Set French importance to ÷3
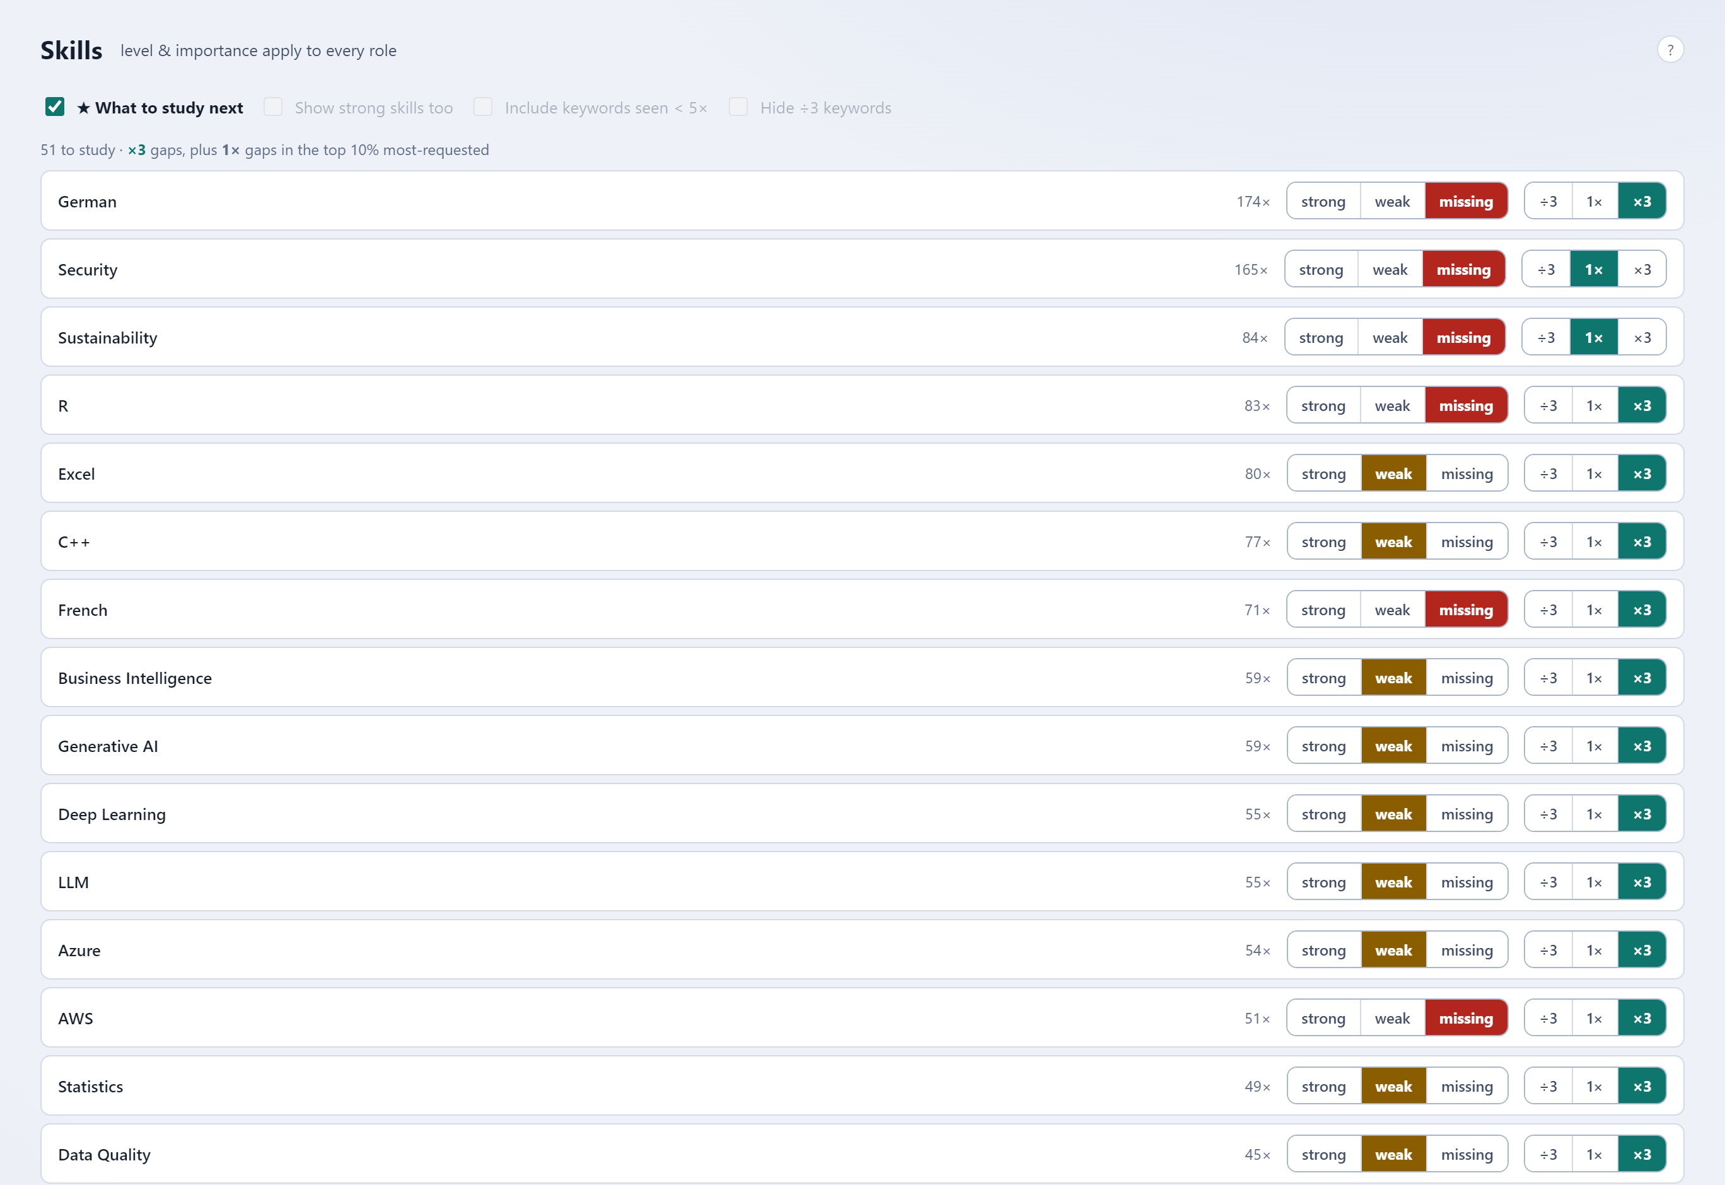The image size is (1725, 1185). 1548,610
